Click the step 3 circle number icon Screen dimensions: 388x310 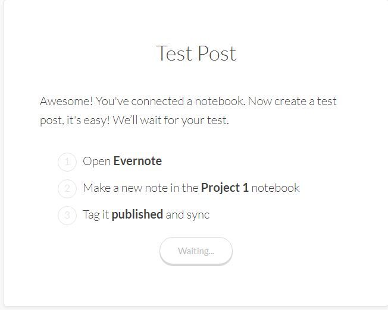click(x=67, y=216)
